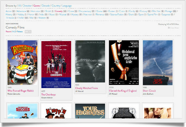This screenshot has height=127, width=186.
Task: Browse films by All
Action: (x=19, y=6)
